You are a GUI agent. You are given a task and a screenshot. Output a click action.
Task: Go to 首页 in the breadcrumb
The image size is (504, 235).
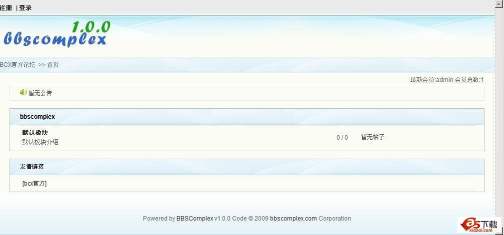[52, 65]
